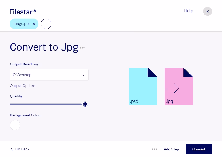The height and width of the screenshot is (157, 222).
Task: Browse output directory with arrow button
Action: click(x=83, y=75)
